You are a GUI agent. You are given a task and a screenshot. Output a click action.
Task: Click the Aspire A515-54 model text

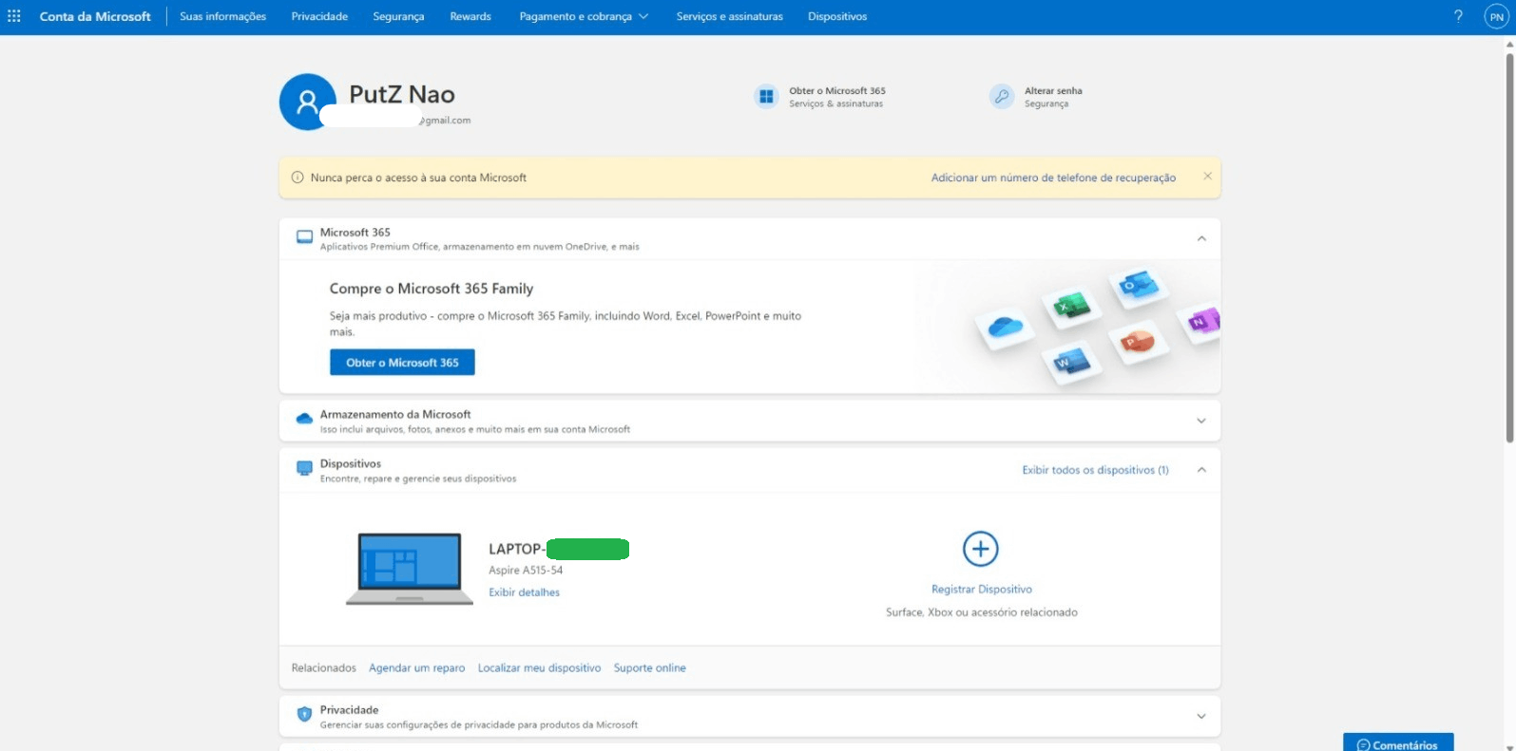[x=526, y=571]
